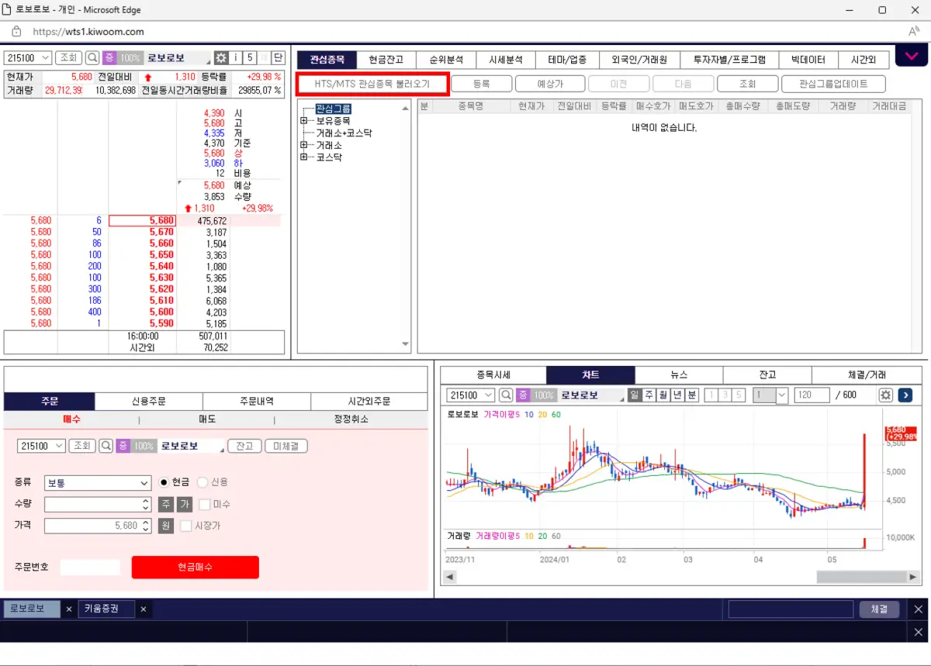Image resolution: width=931 pixels, height=666 pixels.
Task: Check the '미수' checkbox
Action: pyautogui.click(x=205, y=505)
